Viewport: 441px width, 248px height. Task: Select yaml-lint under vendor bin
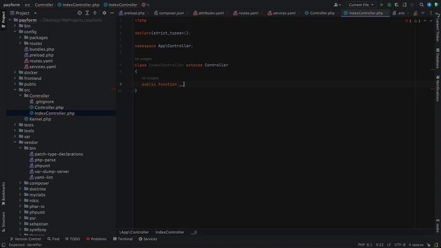point(43,178)
